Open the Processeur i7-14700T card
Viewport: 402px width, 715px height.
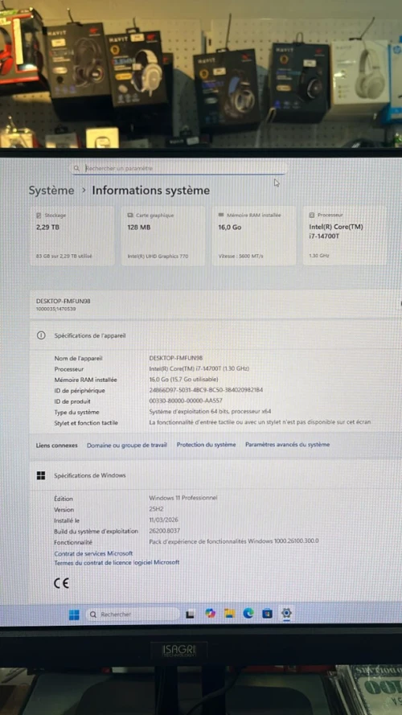click(x=345, y=236)
